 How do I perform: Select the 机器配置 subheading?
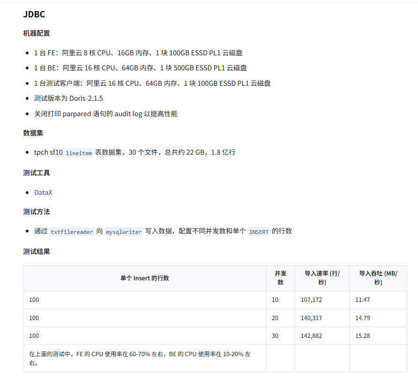[37, 33]
